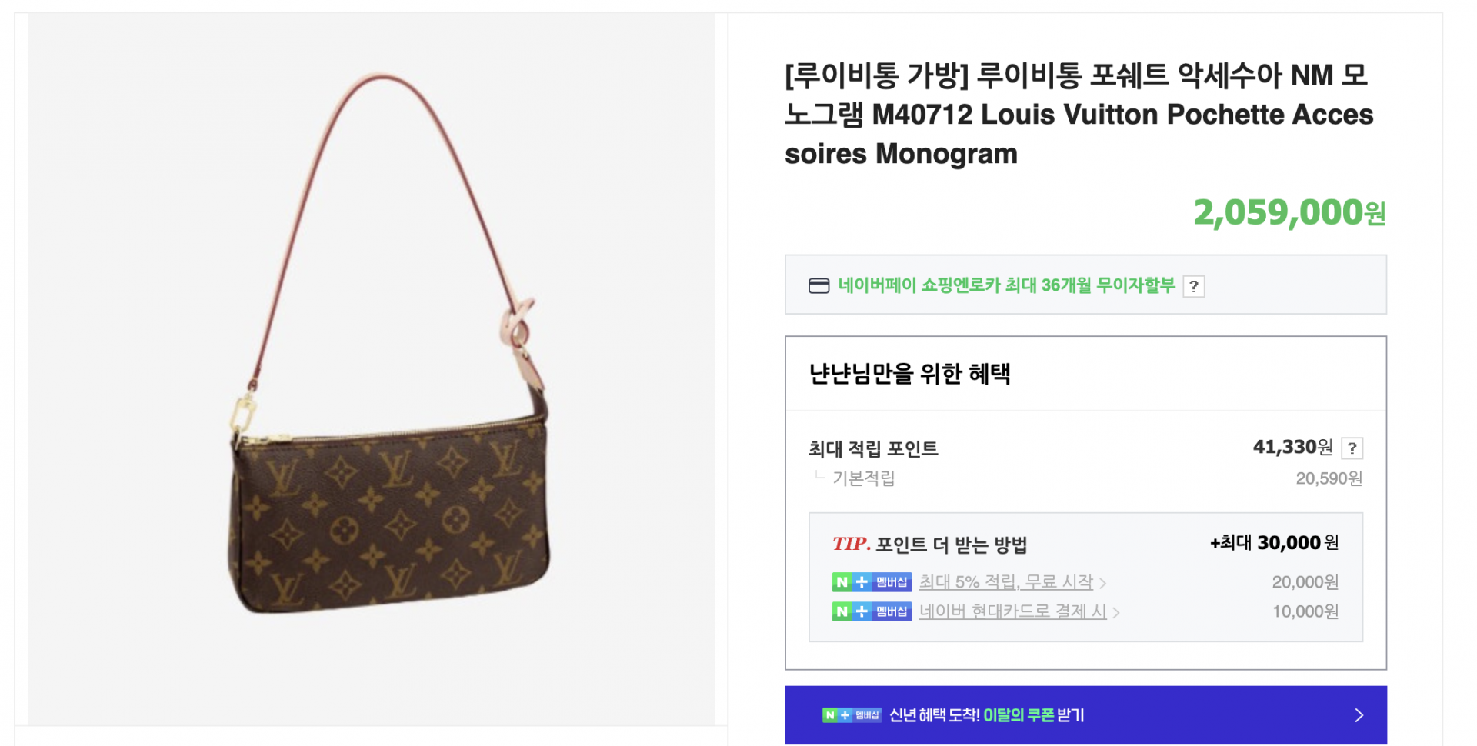Open the max points question mark icon
Viewport: 1477px width, 746px height.
tap(1352, 448)
